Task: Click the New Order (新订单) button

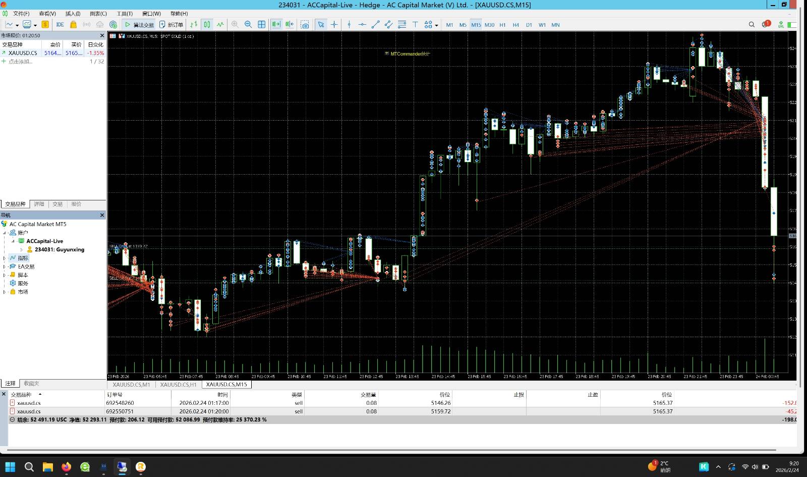Action: (x=171, y=24)
